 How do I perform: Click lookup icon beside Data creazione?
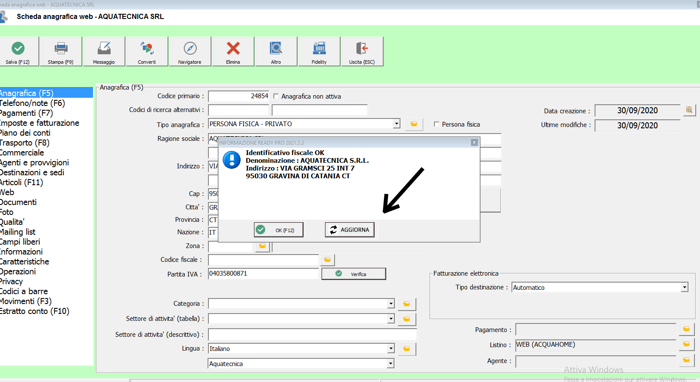[x=689, y=110]
